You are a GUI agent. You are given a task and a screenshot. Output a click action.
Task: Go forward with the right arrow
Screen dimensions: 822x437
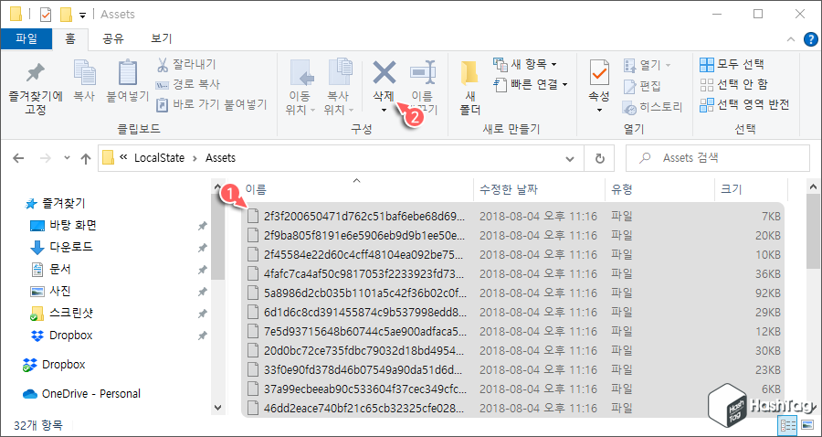pos(45,158)
